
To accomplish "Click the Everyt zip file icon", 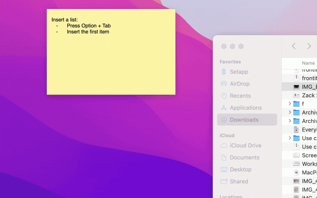I will pyautogui.click(x=296, y=129).
